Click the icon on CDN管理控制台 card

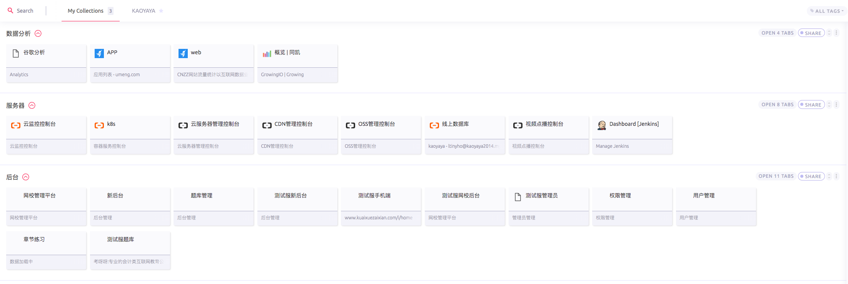click(x=267, y=125)
